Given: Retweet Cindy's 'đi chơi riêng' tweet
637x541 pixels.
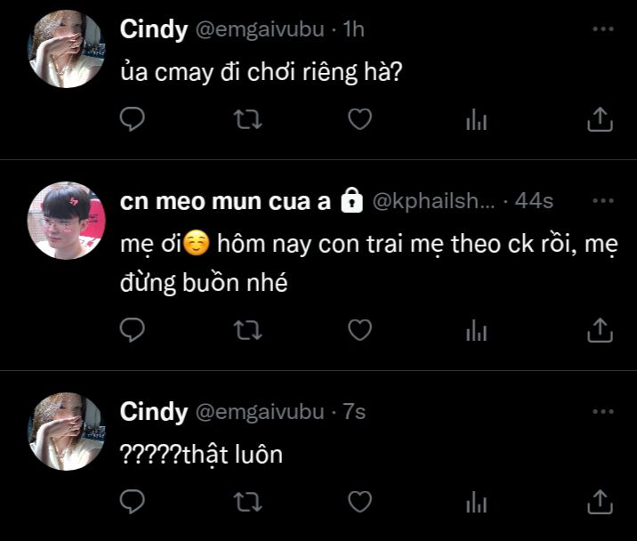Looking at the screenshot, I should [x=246, y=119].
